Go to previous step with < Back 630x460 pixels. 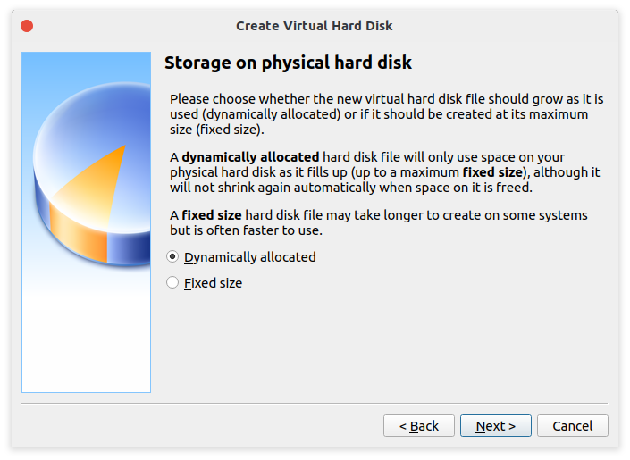419,425
